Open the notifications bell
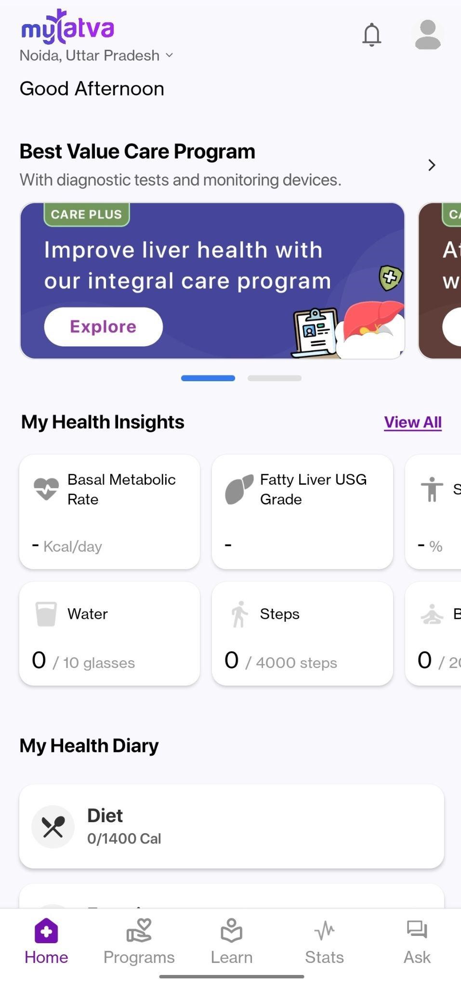The height and width of the screenshot is (987, 461). coord(371,35)
